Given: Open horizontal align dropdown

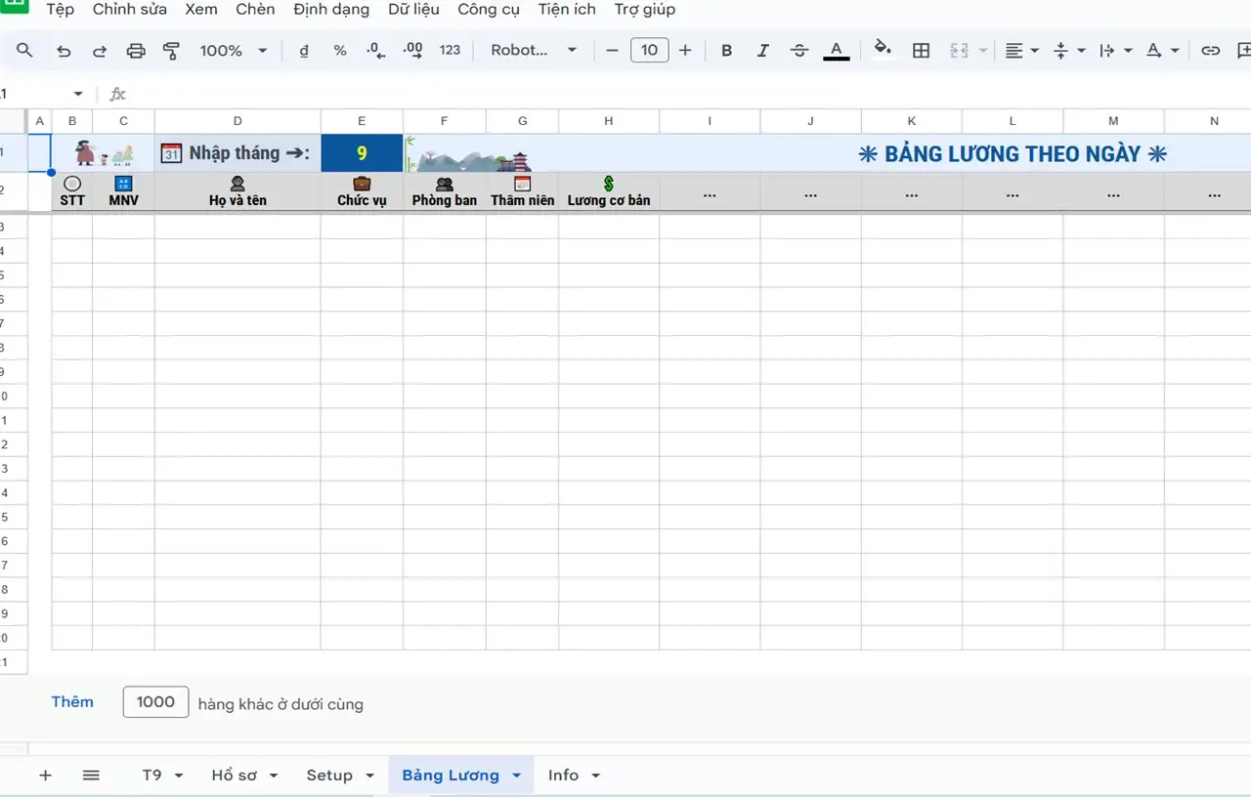Looking at the screenshot, I should pyautogui.click(x=1021, y=51).
